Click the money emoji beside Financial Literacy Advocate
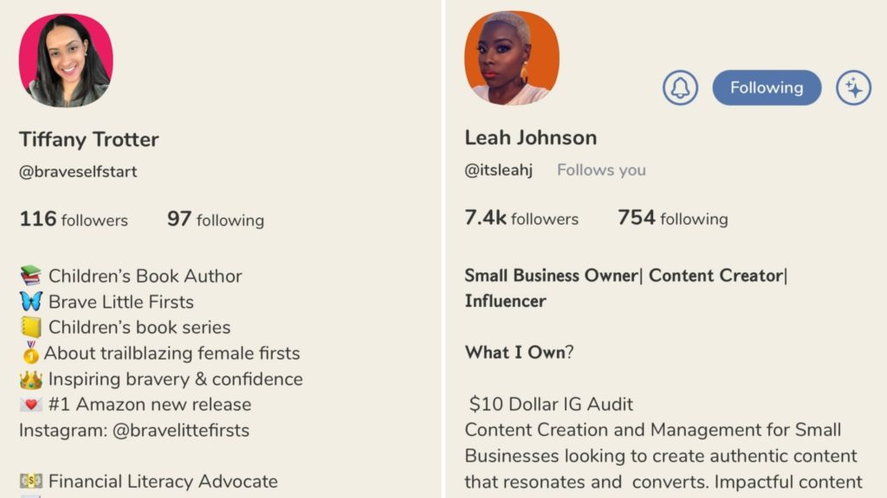 30,482
